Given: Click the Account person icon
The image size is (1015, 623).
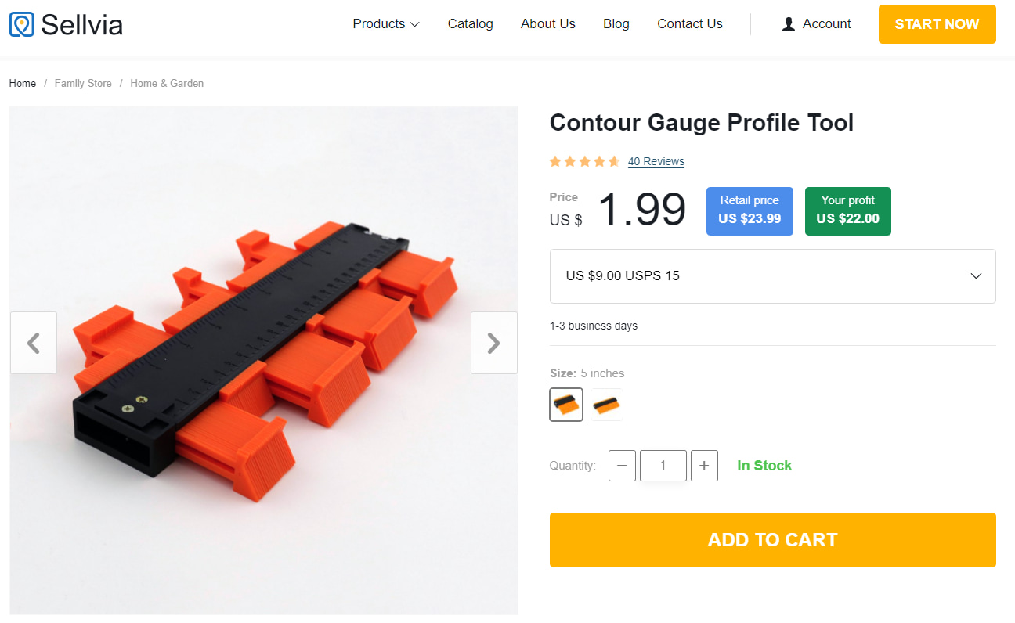Looking at the screenshot, I should click(x=789, y=24).
